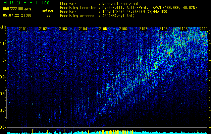Click the 2103 time marker

[x=63, y=29]
